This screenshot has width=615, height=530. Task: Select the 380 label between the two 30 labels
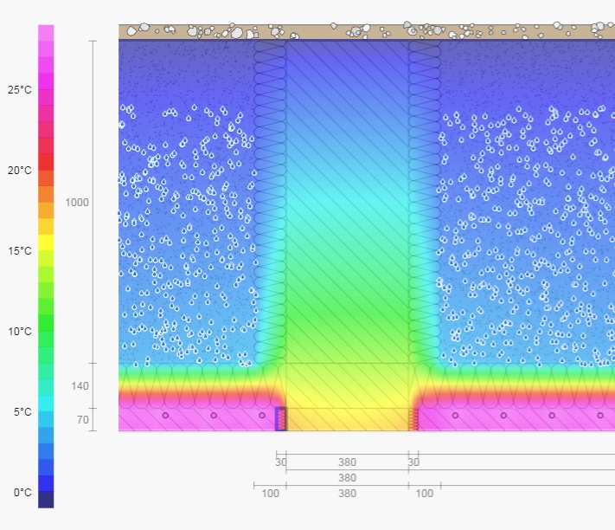point(347,462)
